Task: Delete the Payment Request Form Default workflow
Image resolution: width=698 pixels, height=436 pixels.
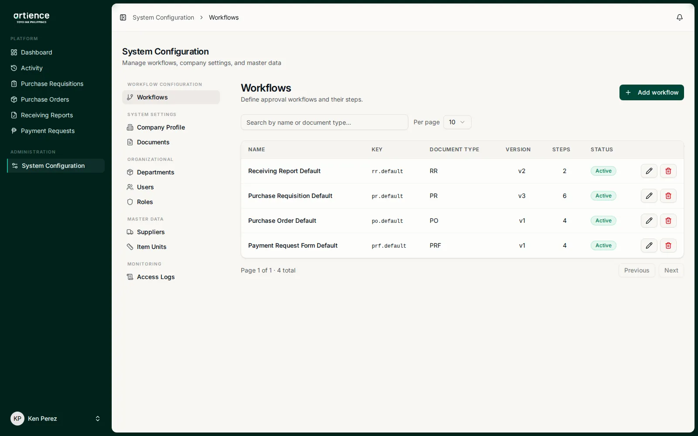Action: tap(668, 245)
